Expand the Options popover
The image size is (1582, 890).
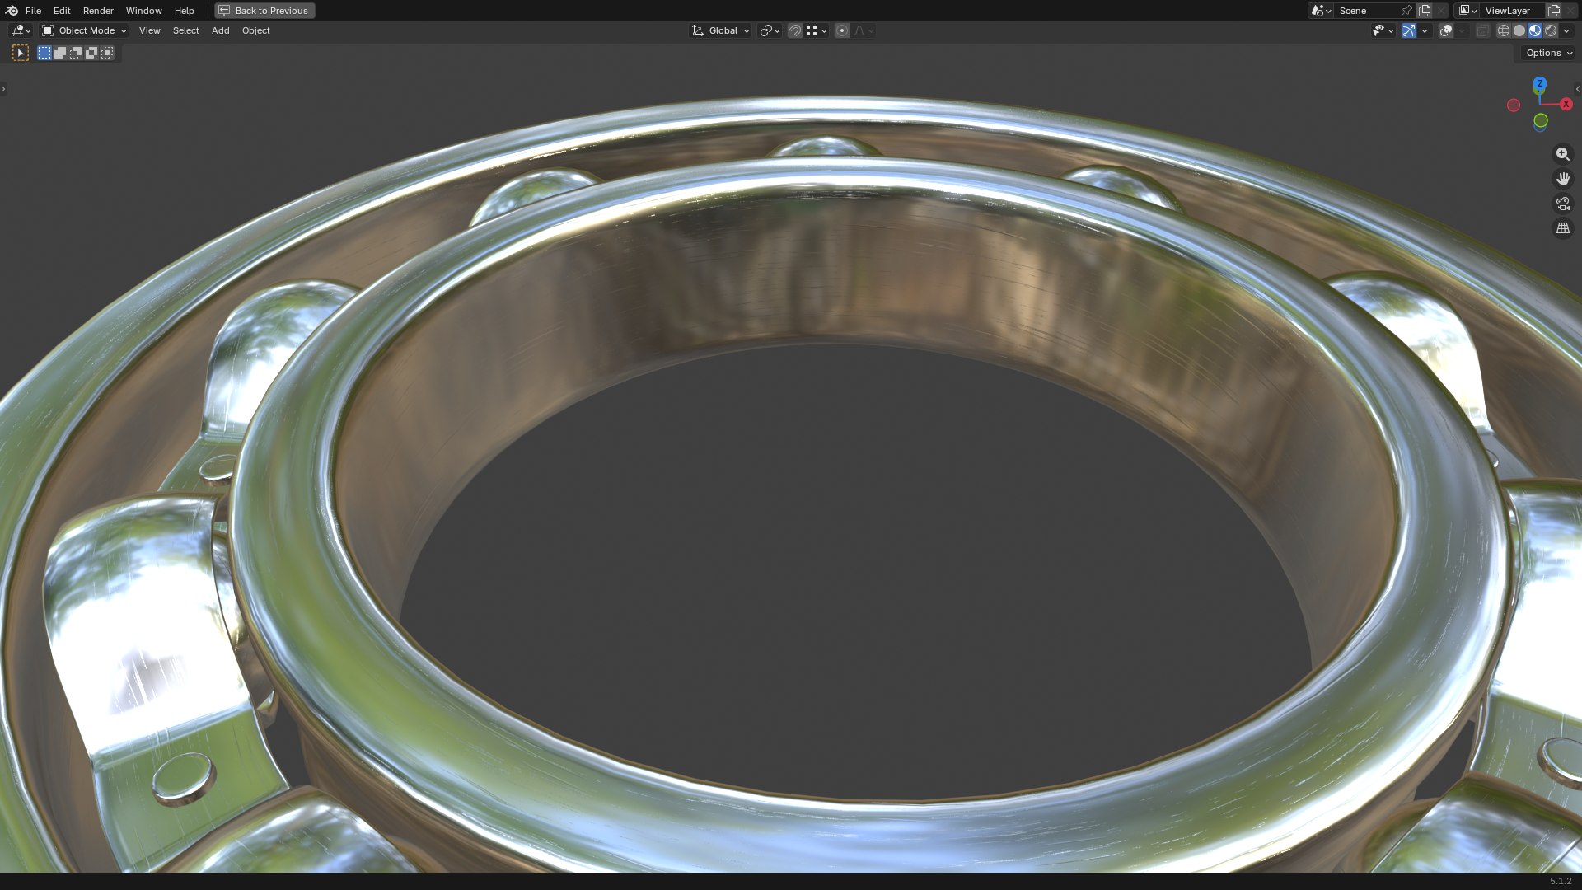click(x=1549, y=53)
